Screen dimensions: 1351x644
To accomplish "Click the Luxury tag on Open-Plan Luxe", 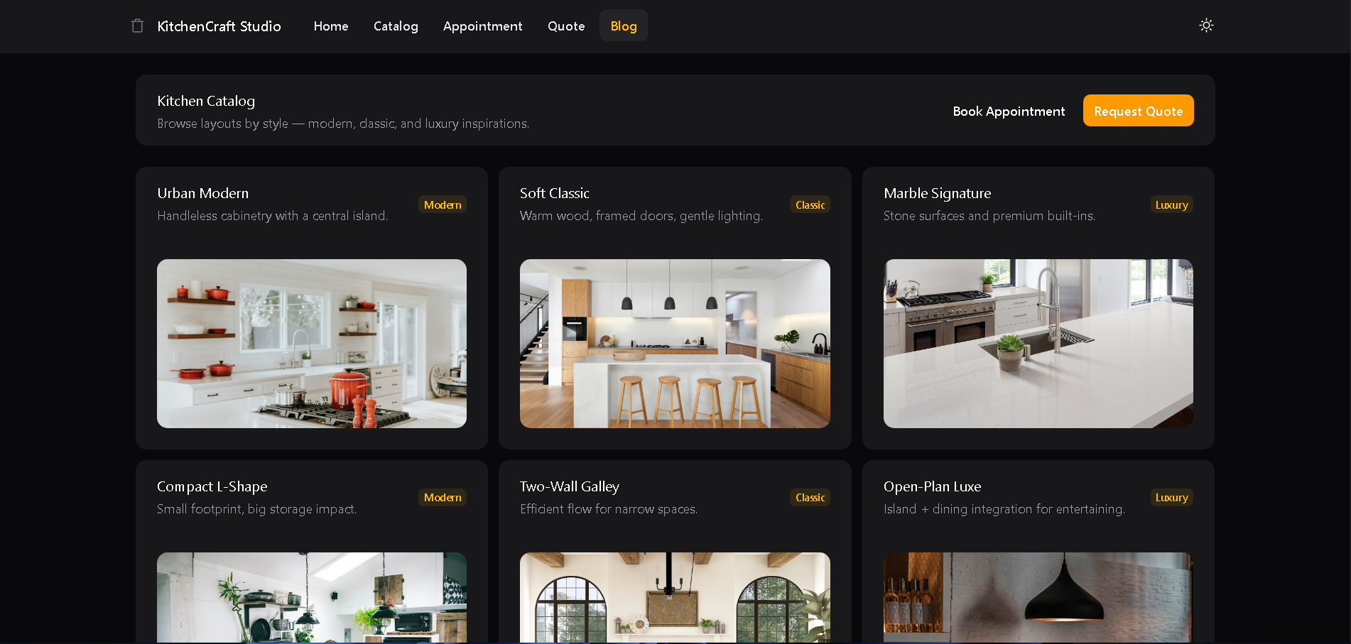I will 1171,498.
